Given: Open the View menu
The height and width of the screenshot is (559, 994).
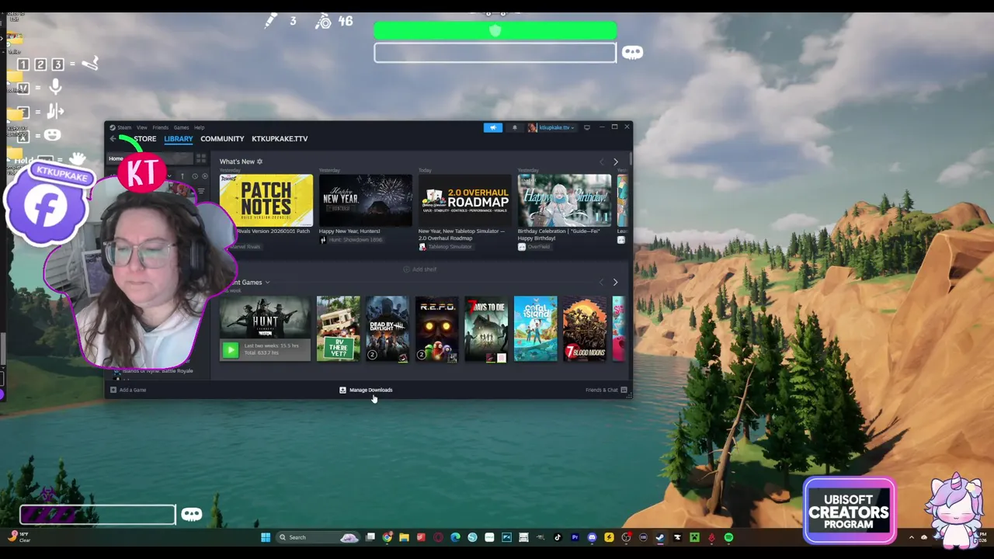Looking at the screenshot, I should pos(142,127).
